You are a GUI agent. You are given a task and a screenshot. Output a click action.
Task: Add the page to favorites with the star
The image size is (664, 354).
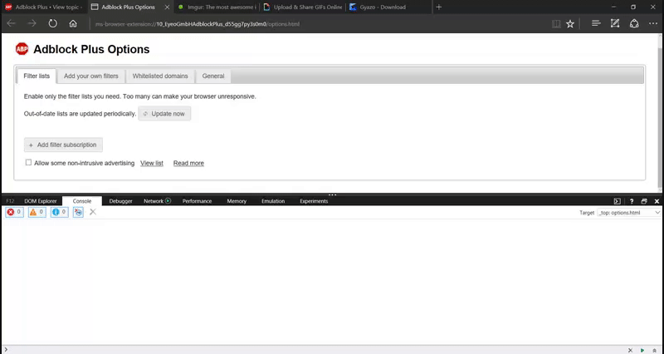coord(570,24)
